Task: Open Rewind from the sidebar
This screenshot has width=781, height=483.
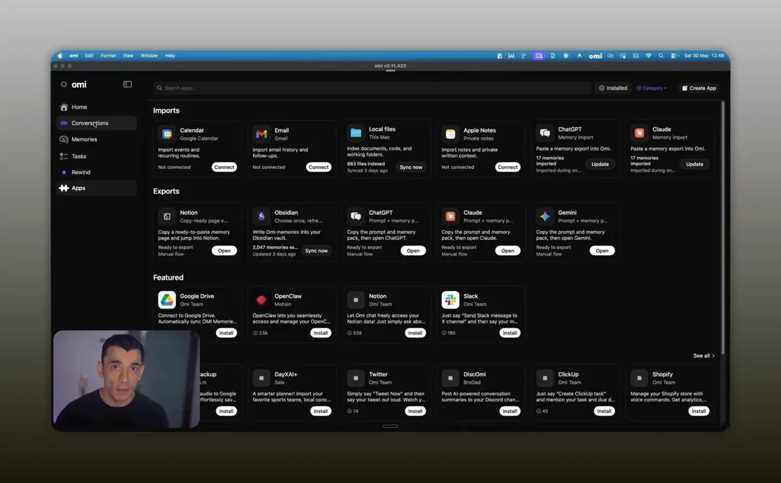Action: click(96, 172)
